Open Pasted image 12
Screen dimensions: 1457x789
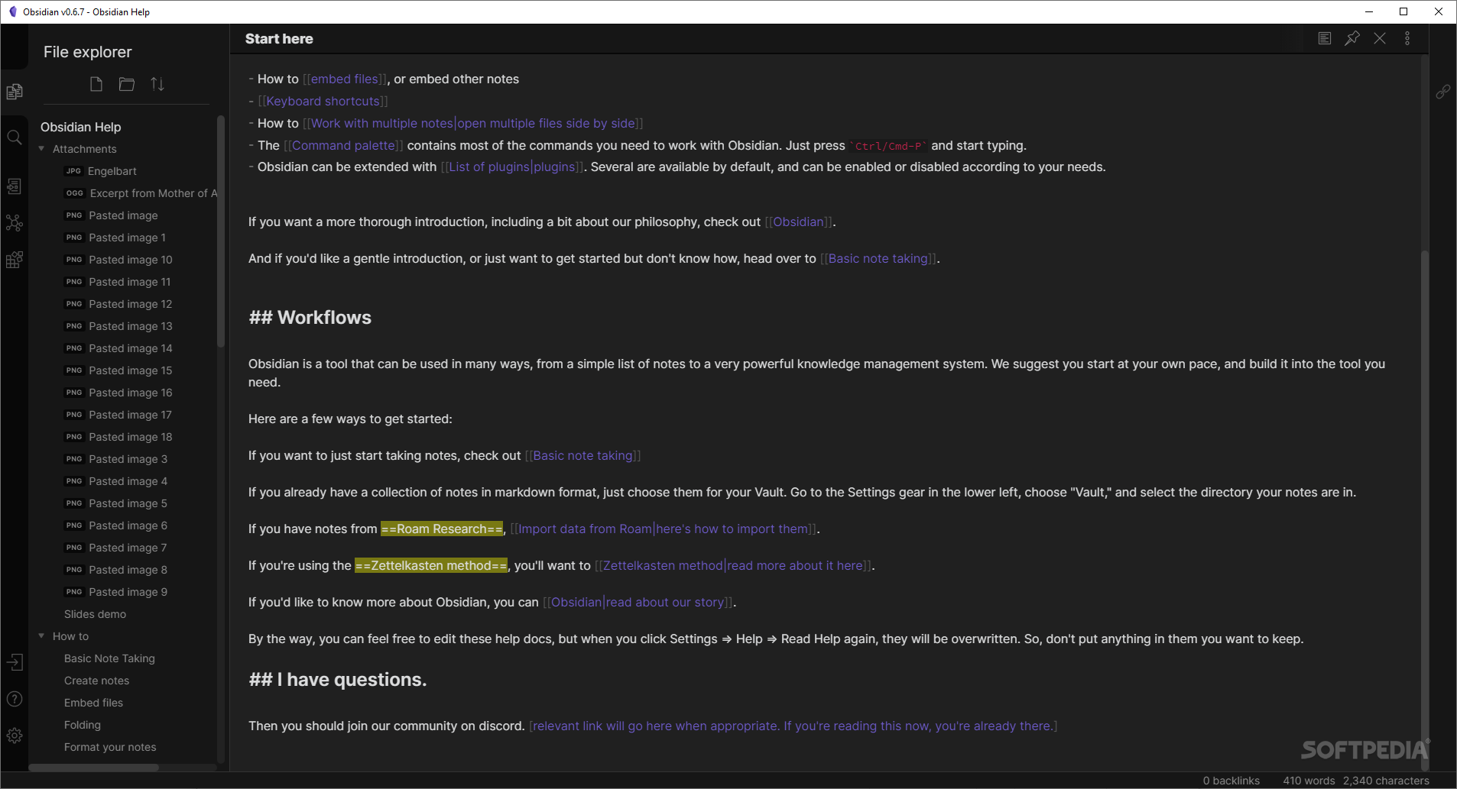click(x=131, y=304)
